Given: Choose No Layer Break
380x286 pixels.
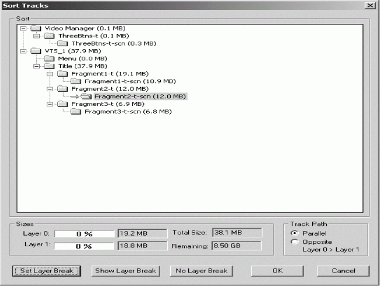Looking at the screenshot, I should point(201,271).
